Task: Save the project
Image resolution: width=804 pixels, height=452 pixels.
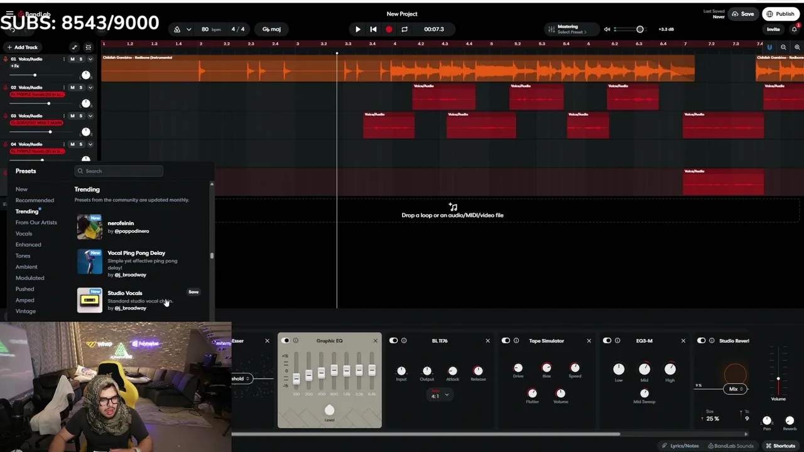Action: [742, 14]
